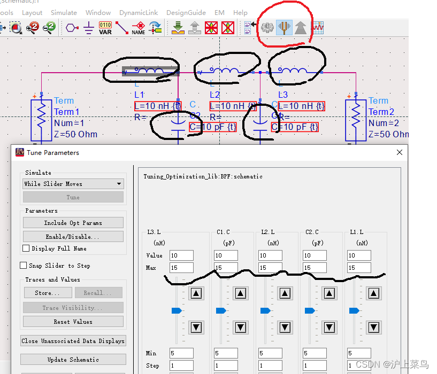Click the Min value field under L3.L
Image resolution: width=437 pixels, height=374 pixels.
pyautogui.click(x=181, y=353)
